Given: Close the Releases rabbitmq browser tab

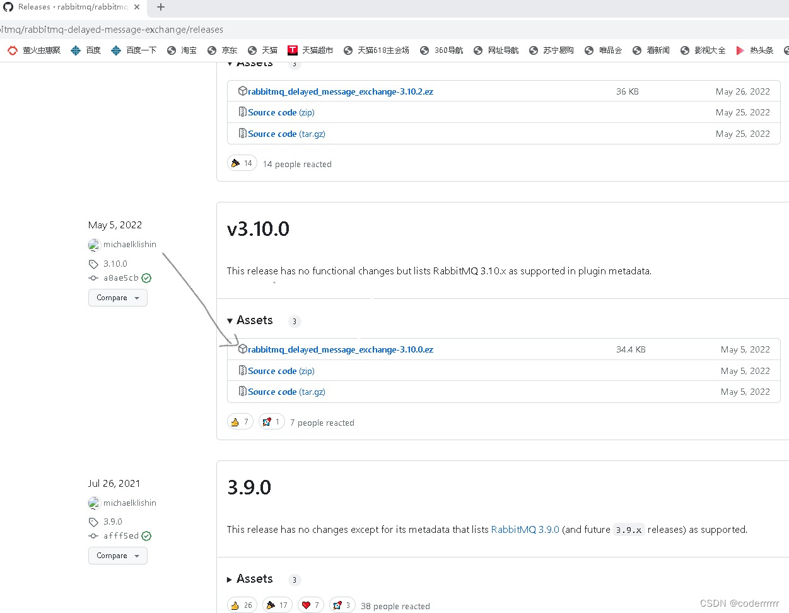Looking at the screenshot, I should point(137,7).
